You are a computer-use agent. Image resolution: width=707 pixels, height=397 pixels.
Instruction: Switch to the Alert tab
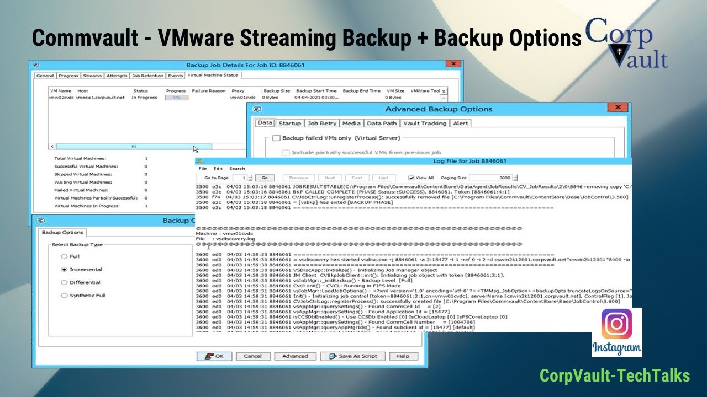[461, 124]
